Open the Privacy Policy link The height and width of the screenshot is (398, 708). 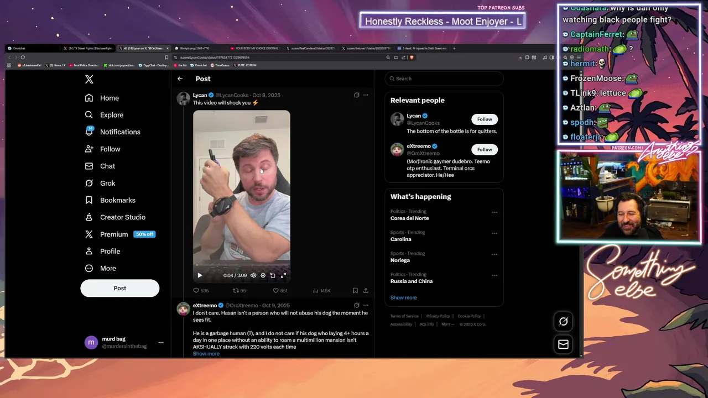438,316
